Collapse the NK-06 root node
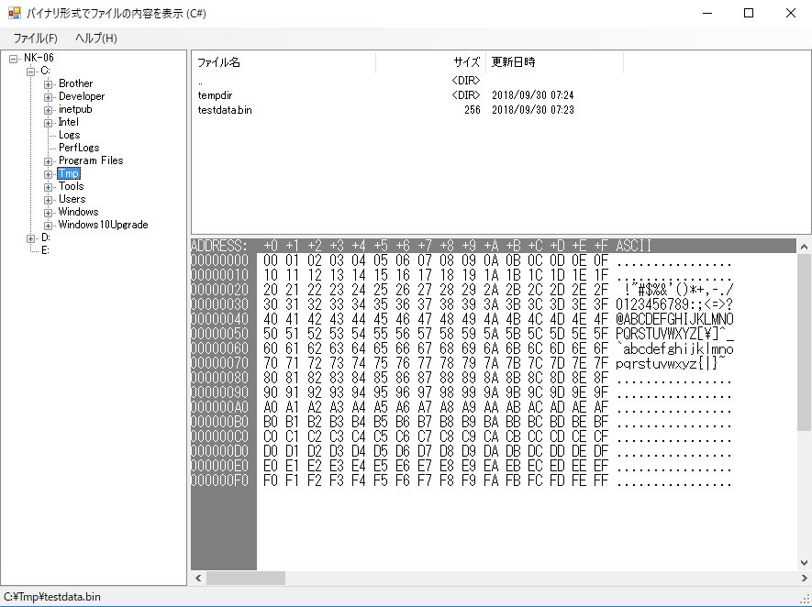 14,59
